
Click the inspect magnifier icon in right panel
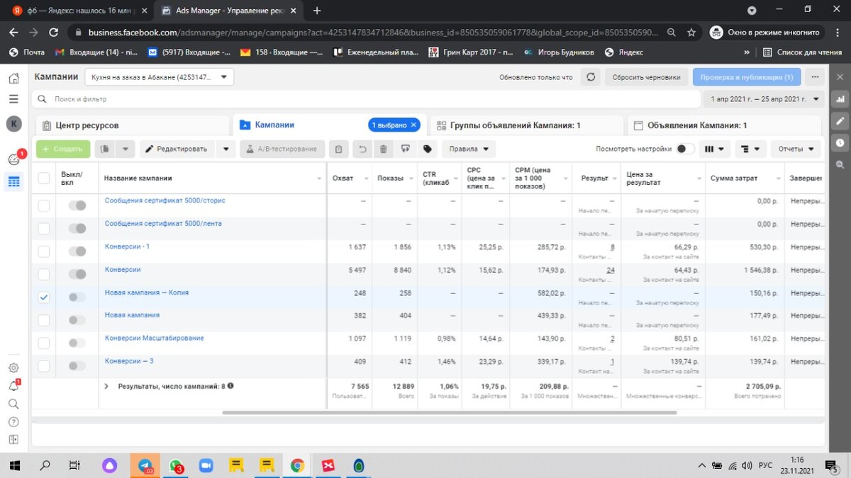coord(840,164)
